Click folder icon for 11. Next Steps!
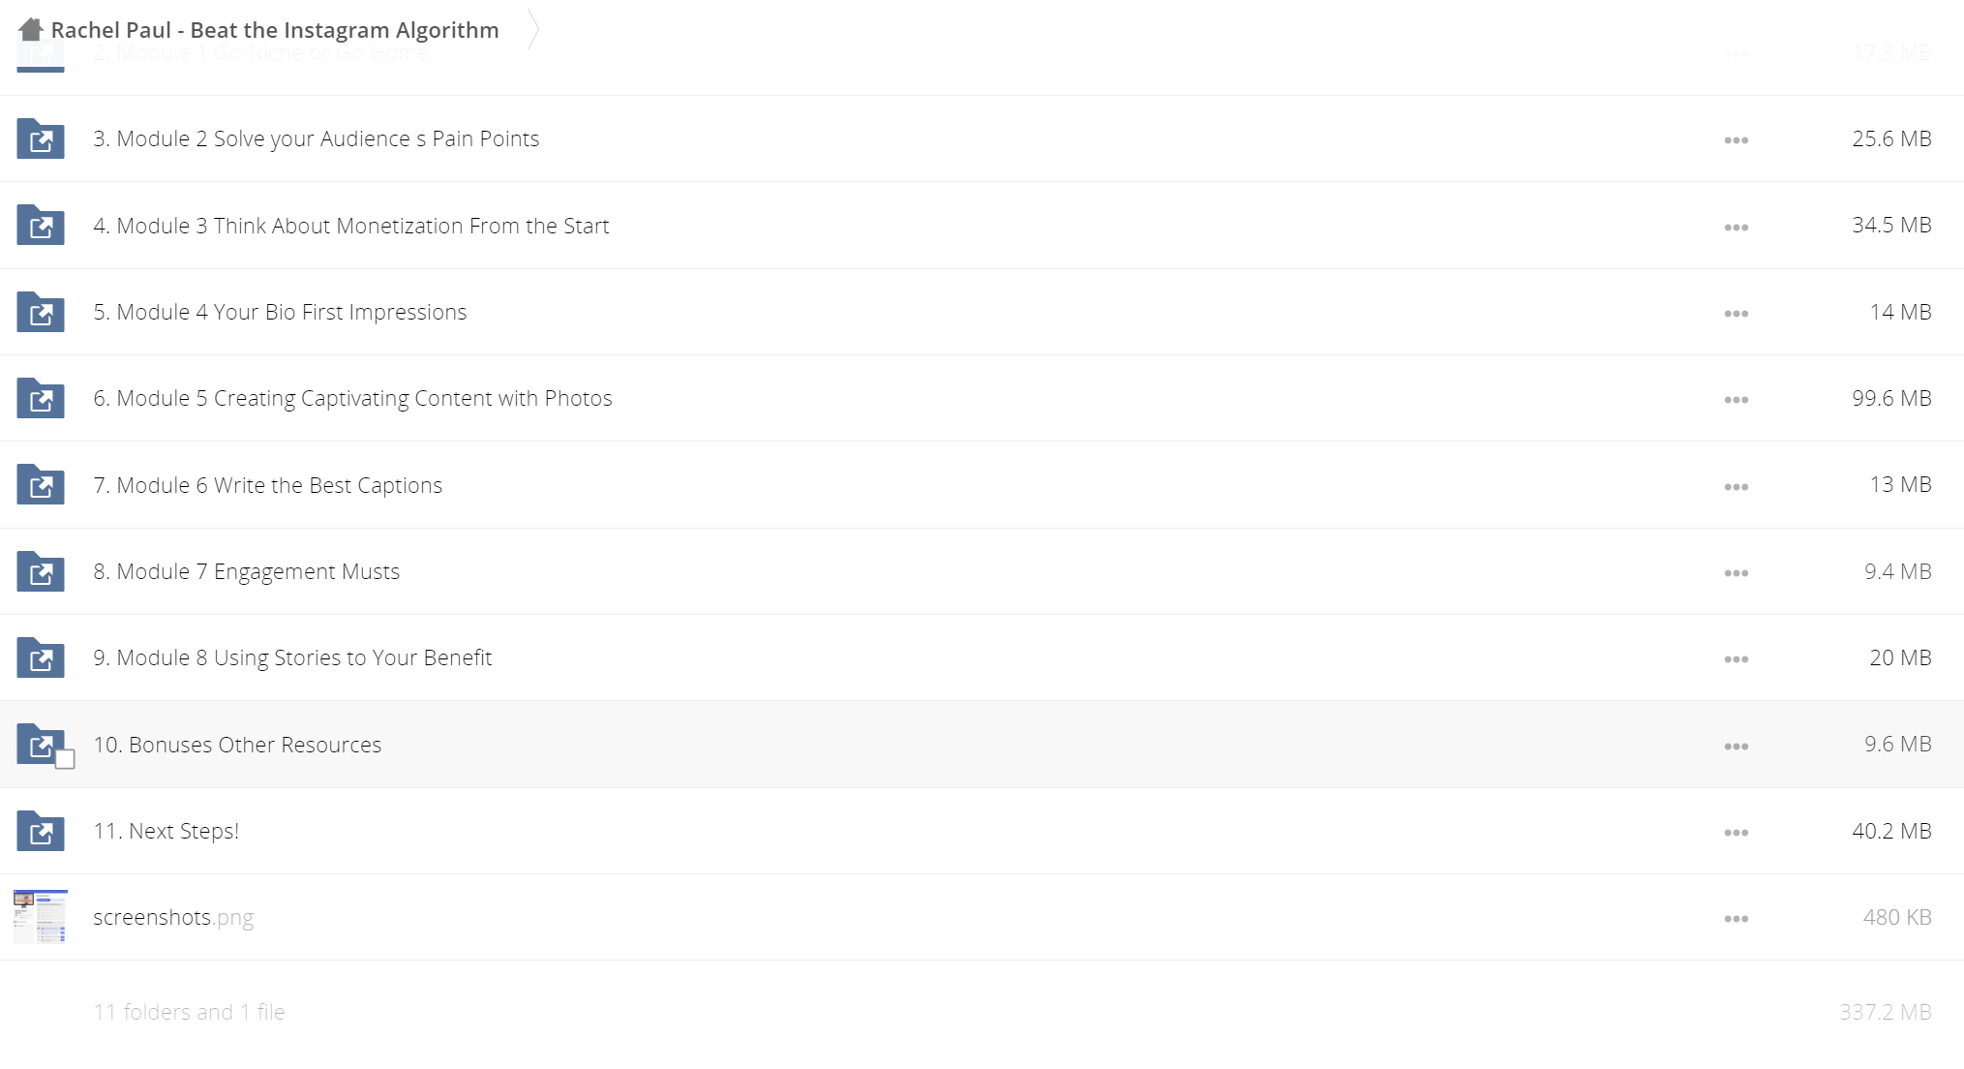 (x=41, y=831)
